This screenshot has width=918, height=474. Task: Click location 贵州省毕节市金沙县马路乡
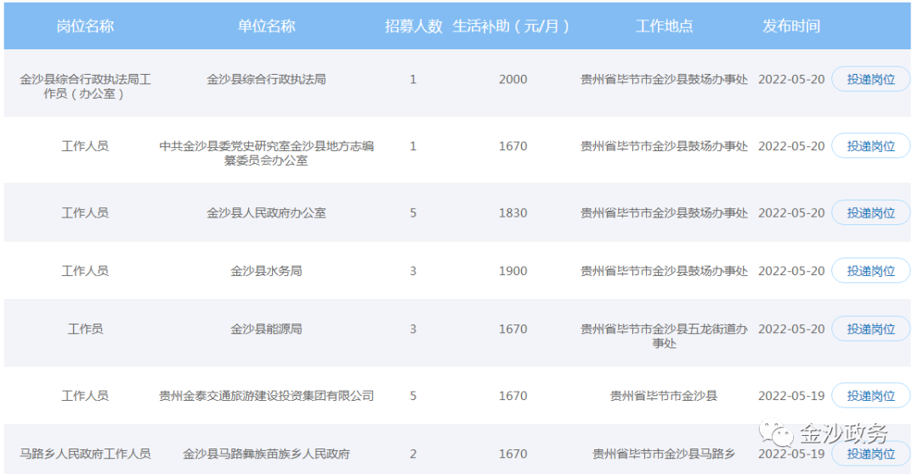click(664, 454)
